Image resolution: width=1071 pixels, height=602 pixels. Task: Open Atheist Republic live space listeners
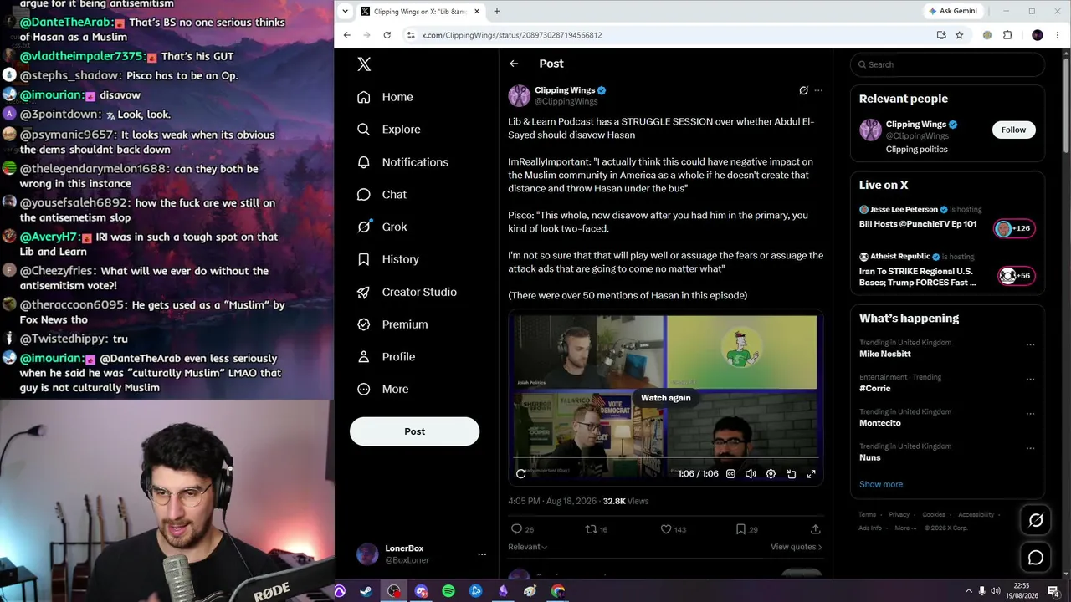pyautogui.click(x=1016, y=276)
